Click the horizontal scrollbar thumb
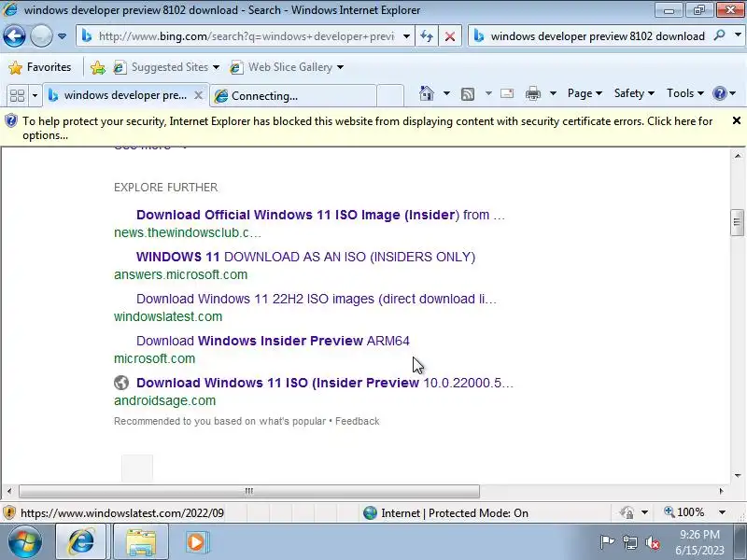Viewport: 747px width, 560px height. click(x=248, y=491)
